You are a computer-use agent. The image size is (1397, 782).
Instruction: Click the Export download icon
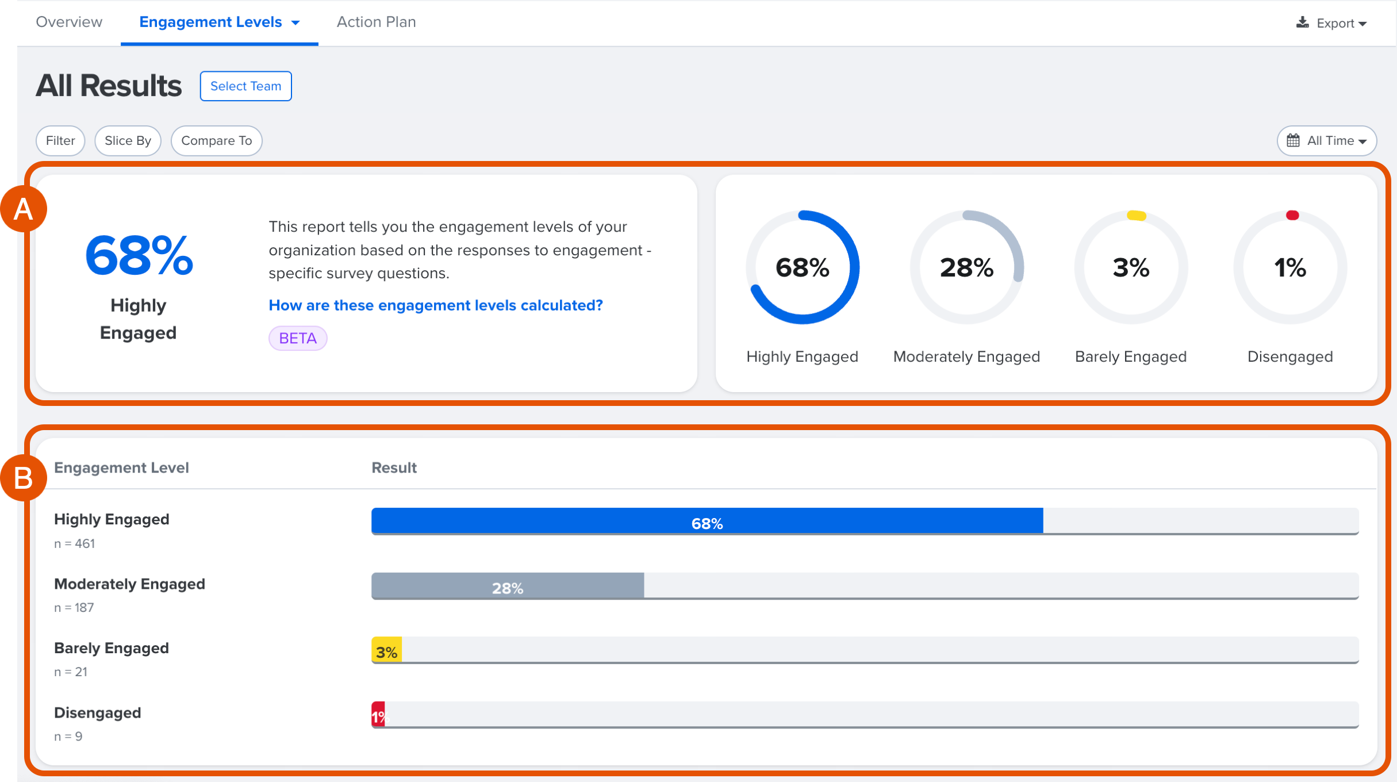click(1301, 22)
